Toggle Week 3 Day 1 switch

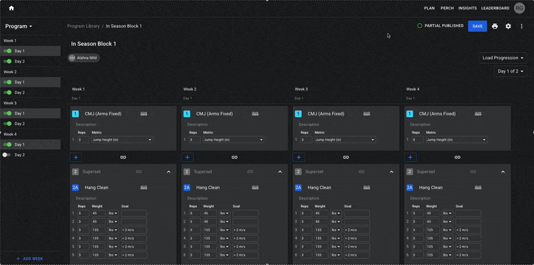point(7,113)
